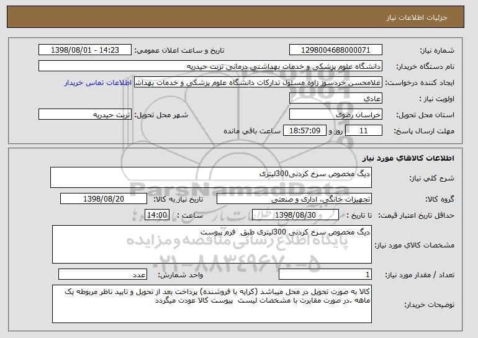Image resolution: width=478 pixels, height=338 pixels.
Task: Click the ایجاد کننده درخواست label
Action: pos(420,82)
